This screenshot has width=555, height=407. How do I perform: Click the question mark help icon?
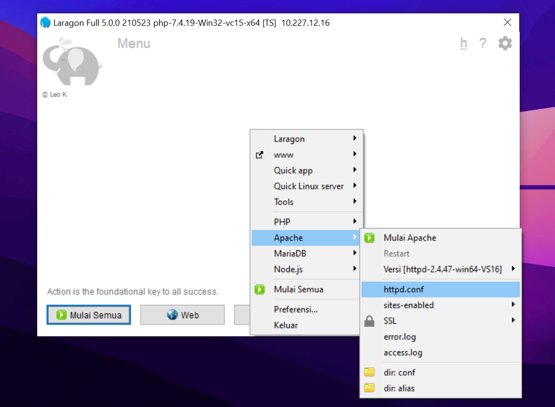(482, 43)
